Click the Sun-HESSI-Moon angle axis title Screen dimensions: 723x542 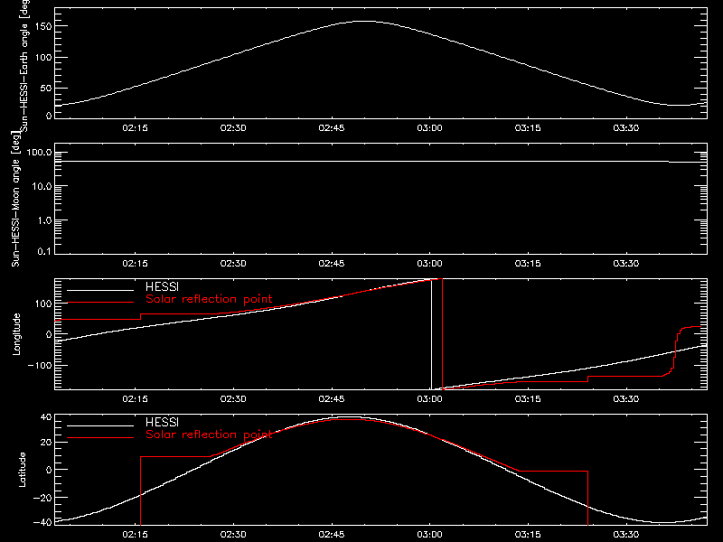[15, 199]
